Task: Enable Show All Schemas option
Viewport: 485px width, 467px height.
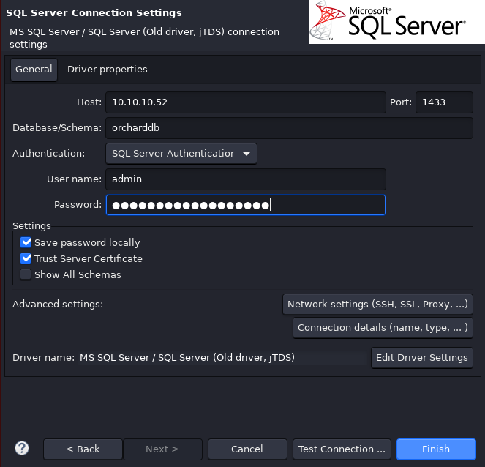Action: click(x=26, y=275)
